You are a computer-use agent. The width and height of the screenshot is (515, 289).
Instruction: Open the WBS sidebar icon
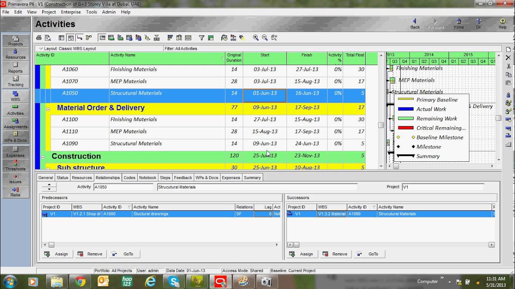tap(15, 96)
